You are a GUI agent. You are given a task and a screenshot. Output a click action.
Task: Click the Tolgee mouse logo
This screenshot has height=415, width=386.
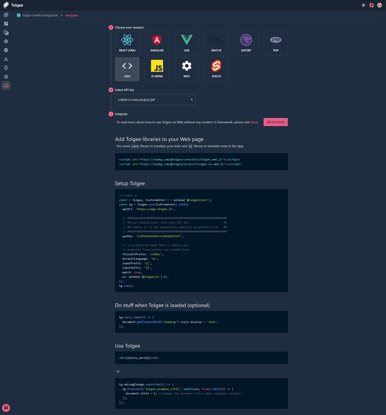[6, 5]
